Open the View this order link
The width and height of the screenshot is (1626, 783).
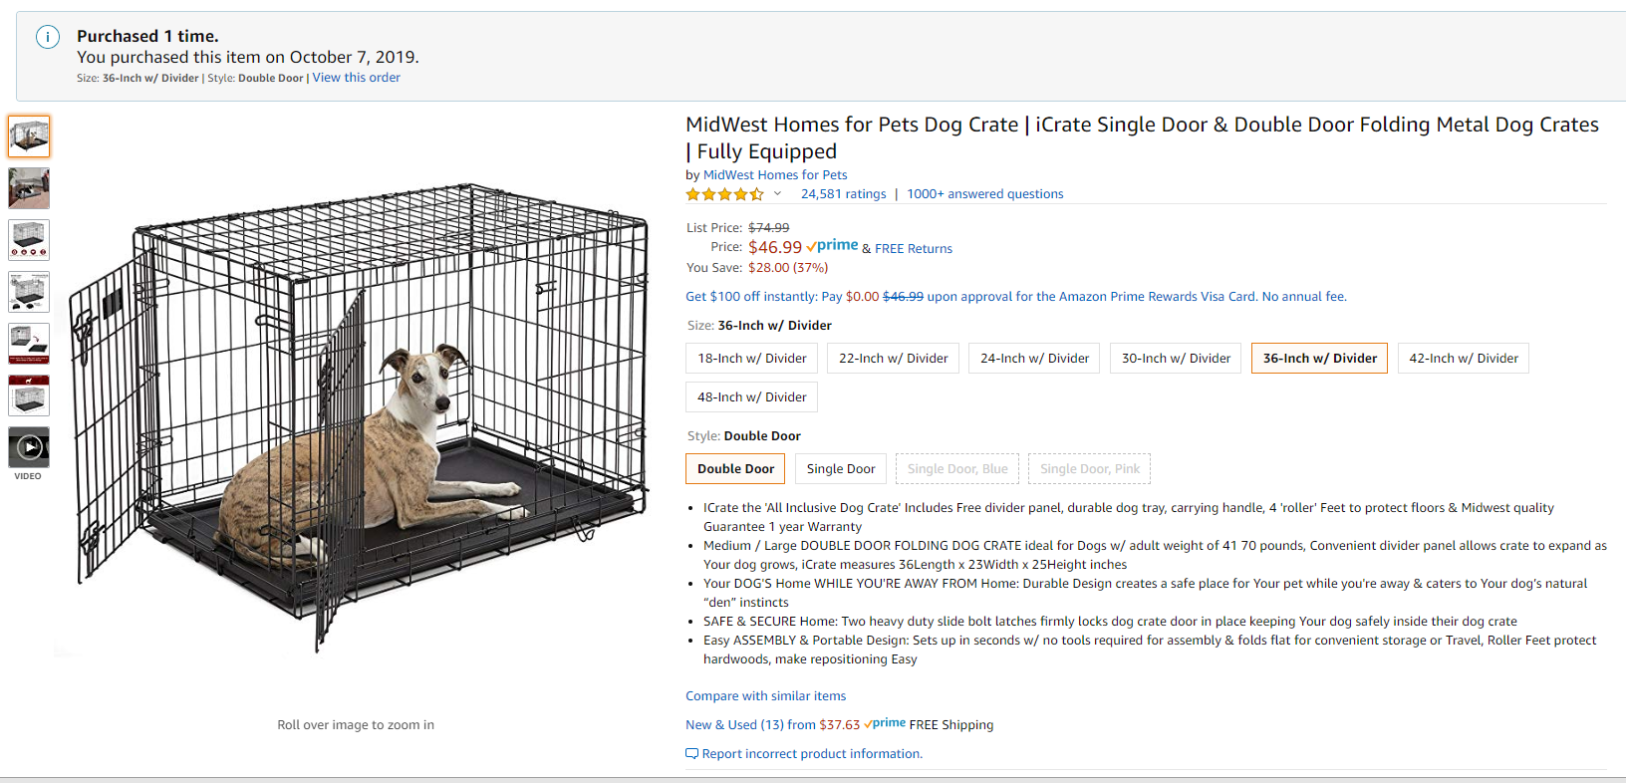point(356,78)
